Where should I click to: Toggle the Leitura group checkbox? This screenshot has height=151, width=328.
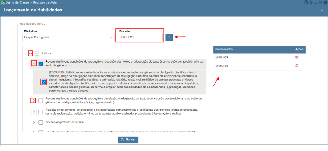tap(37, 54)
